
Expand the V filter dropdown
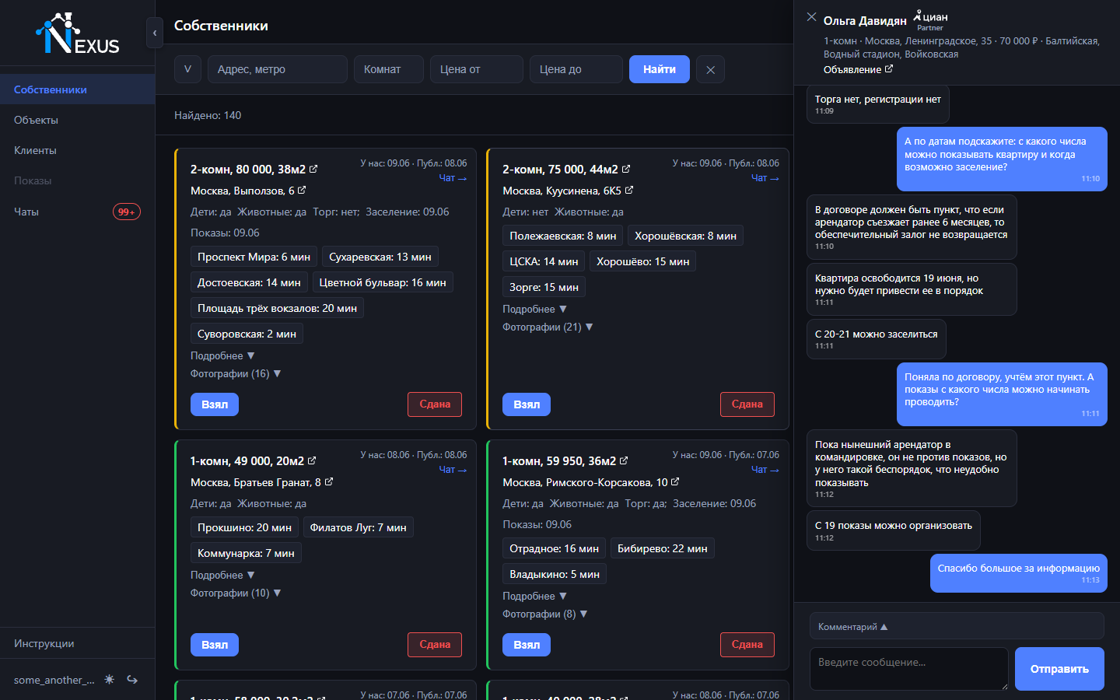click(187, 69)
